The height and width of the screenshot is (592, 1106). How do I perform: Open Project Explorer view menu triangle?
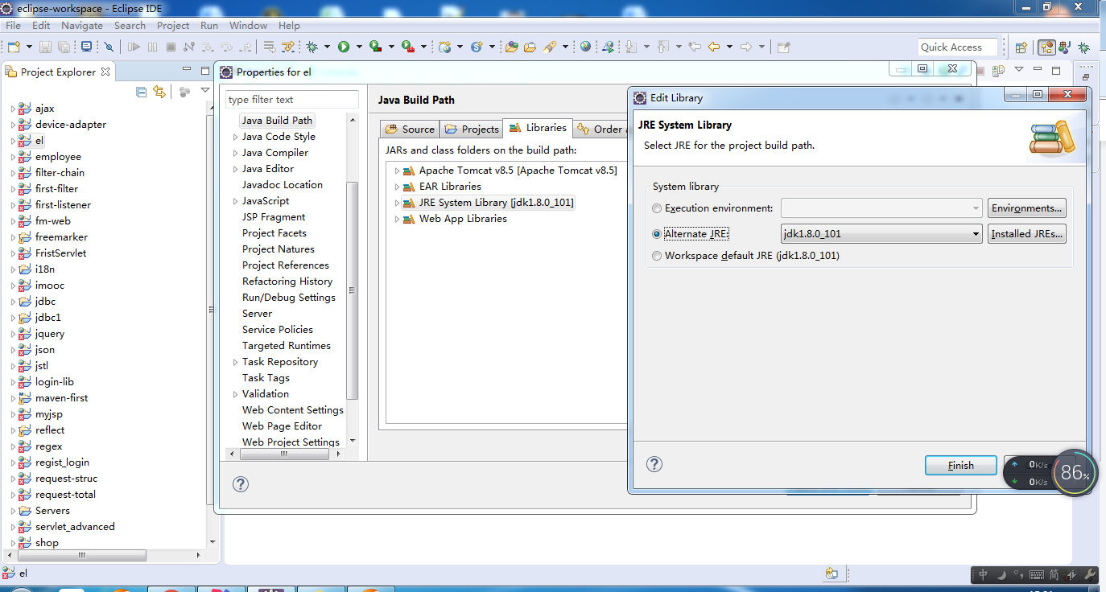(205, 92)
